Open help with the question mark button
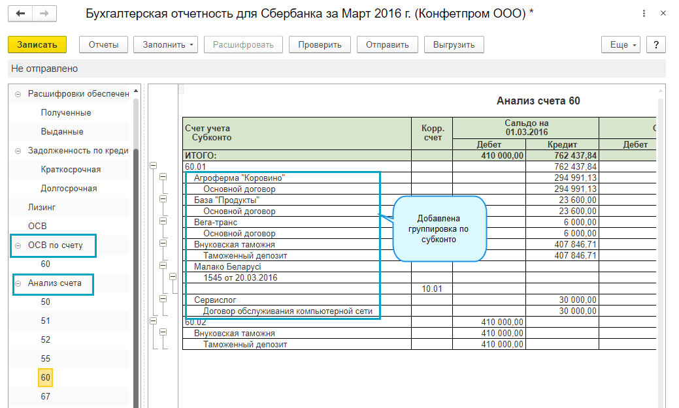 (656, 44)
